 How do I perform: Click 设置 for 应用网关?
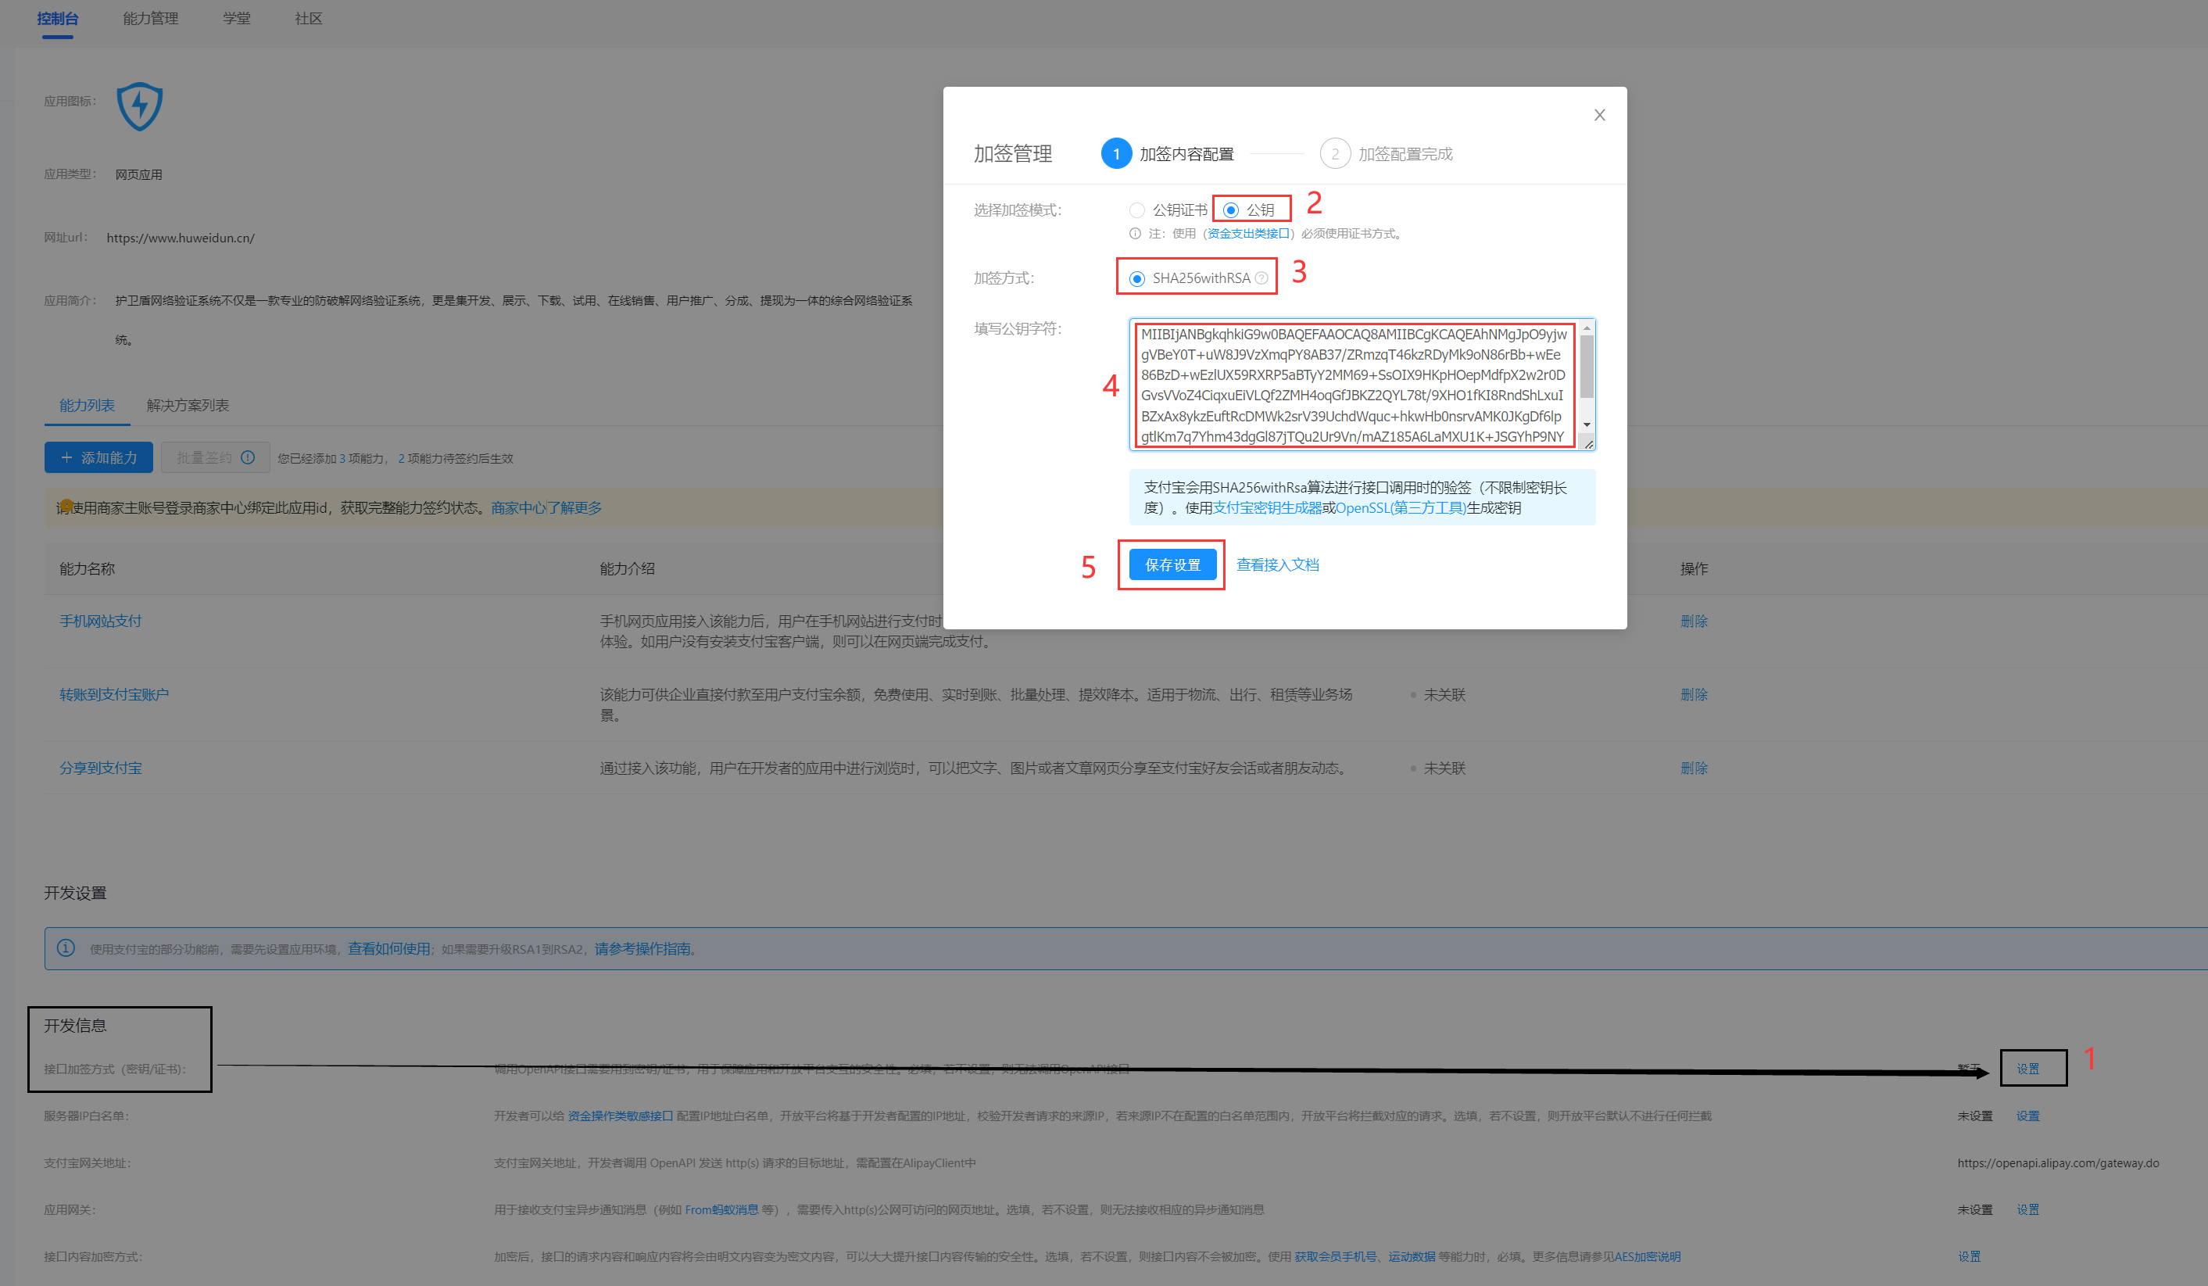pos(2027,1209)
